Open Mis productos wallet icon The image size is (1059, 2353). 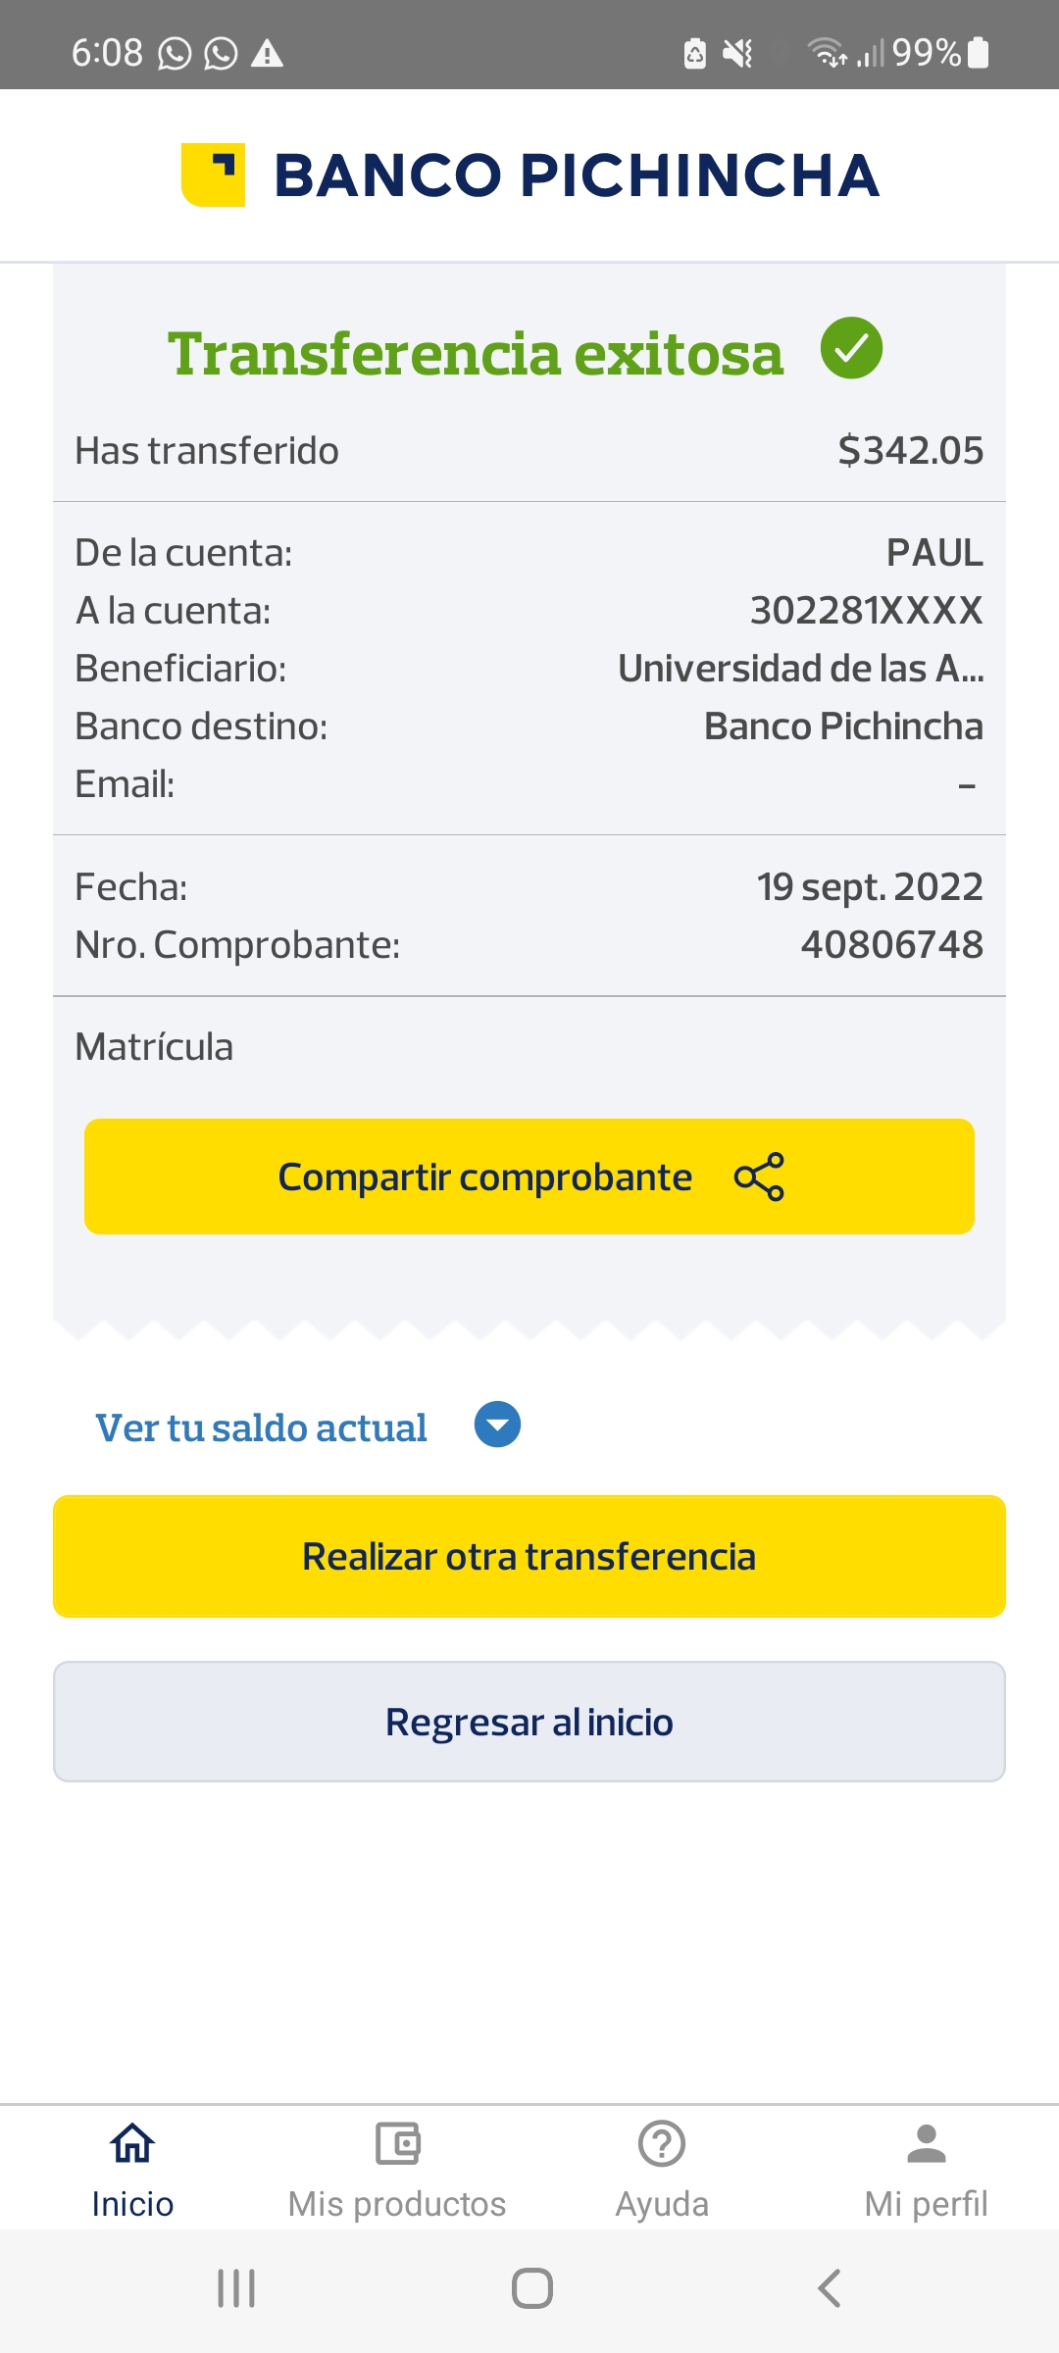click(397, 2142)
